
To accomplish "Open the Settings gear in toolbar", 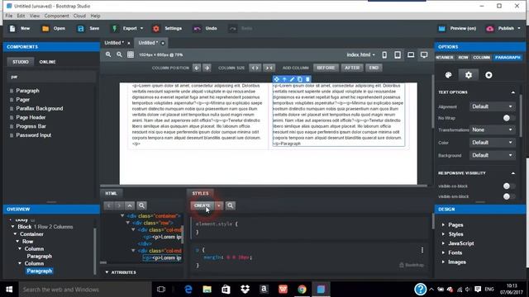I will [x=156, y=29].
